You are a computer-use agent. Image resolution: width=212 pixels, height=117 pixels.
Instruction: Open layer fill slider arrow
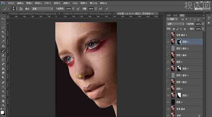tap(203, 29)
